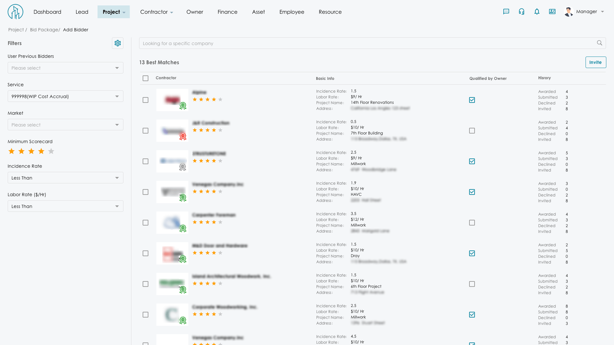The image size is (614, 345).
Task: Open the chat messages icon
Action: pos(506,12)
